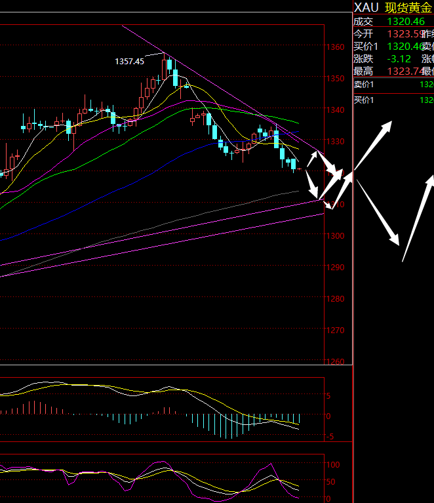The width and height of the screenshot is (434, 503).
Task: Click the XAU symbol code
Action: (x=366, y=7)
